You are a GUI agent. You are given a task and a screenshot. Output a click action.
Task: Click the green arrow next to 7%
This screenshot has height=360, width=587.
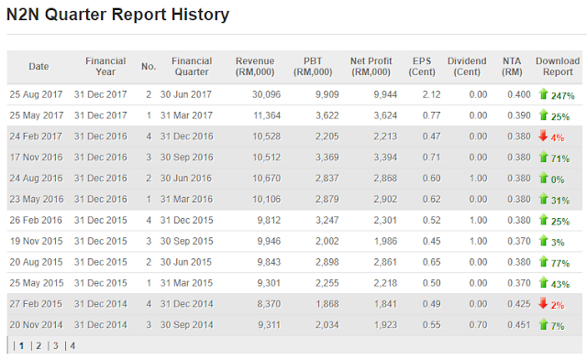coord(543,324)
